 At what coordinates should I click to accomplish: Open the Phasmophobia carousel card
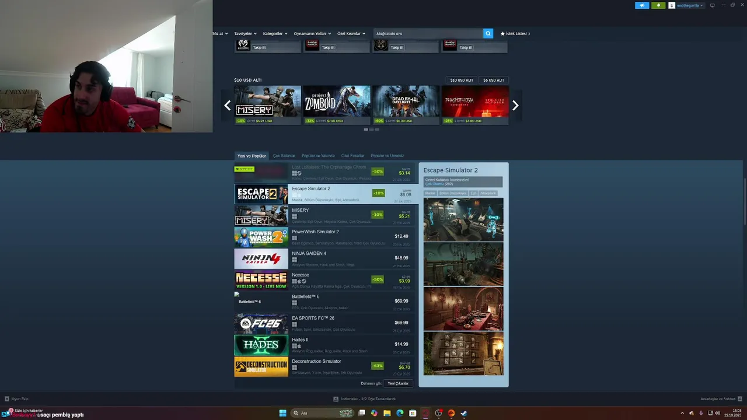pos(474,105)
